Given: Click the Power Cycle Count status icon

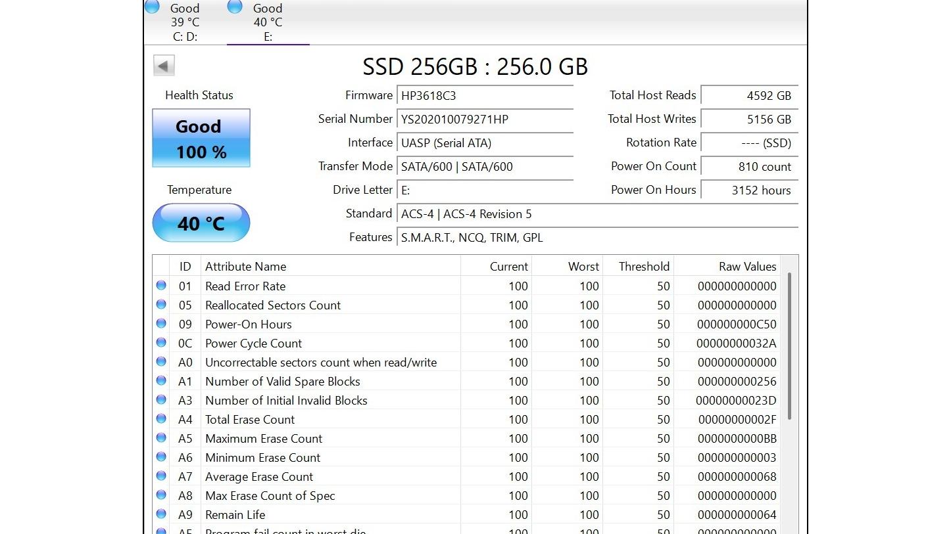Looking at the screenshot, I should point(161,343).
